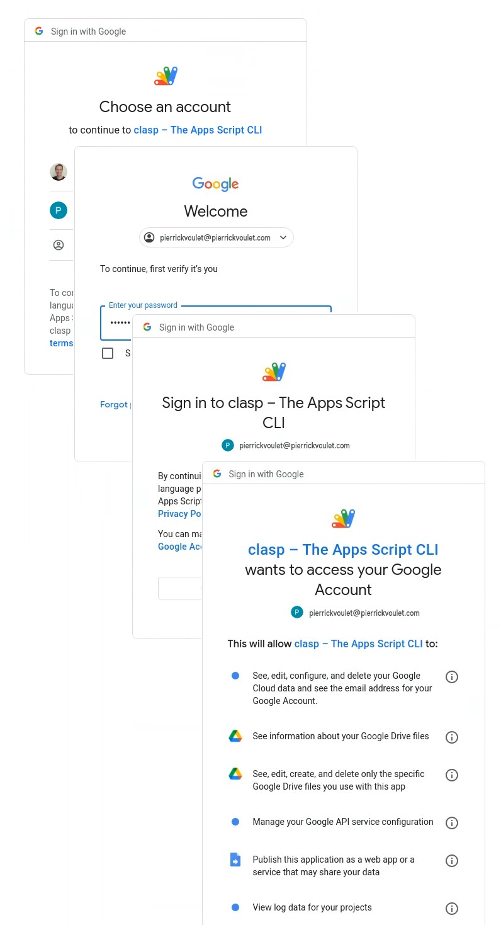Open info details for publishing as web app
501x925 pixels.
pyautogui.click(x=452, y=860)
